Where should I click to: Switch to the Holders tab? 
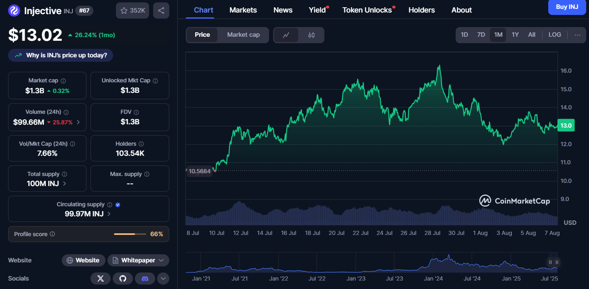pos(421,10)
